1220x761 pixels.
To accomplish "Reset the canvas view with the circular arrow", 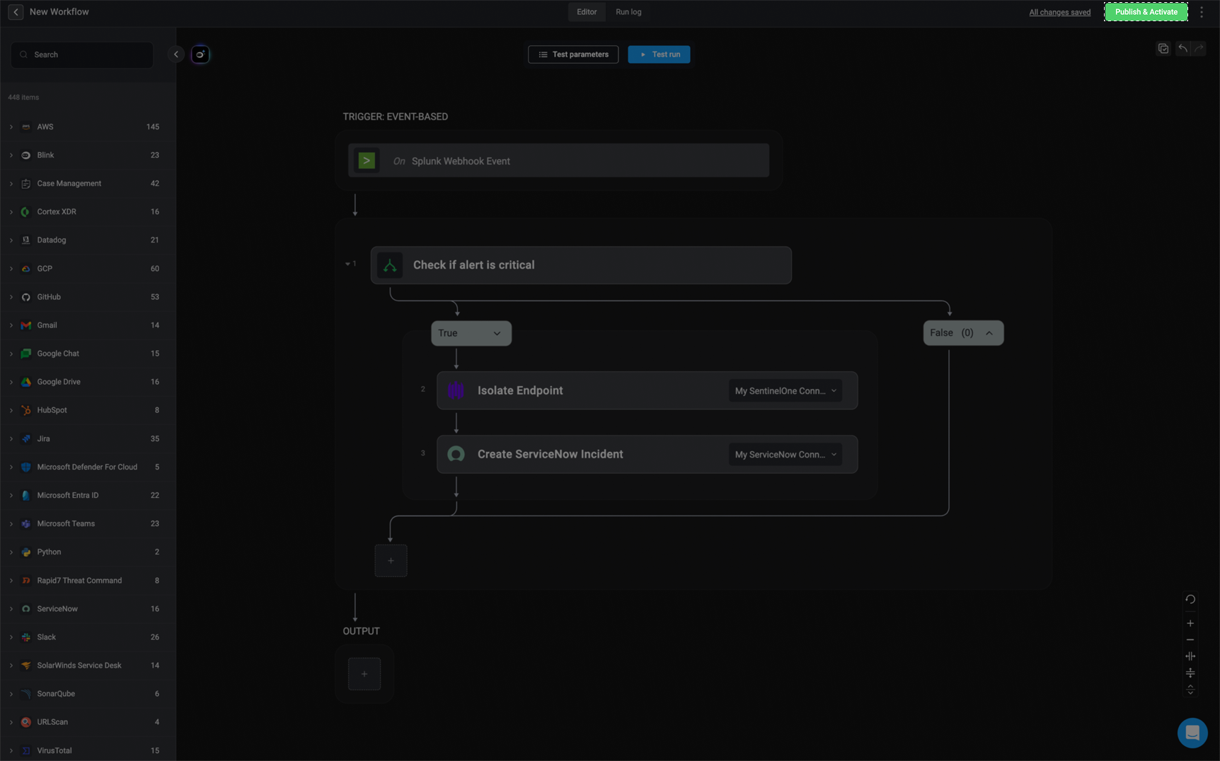I will tap(1190, 599).
